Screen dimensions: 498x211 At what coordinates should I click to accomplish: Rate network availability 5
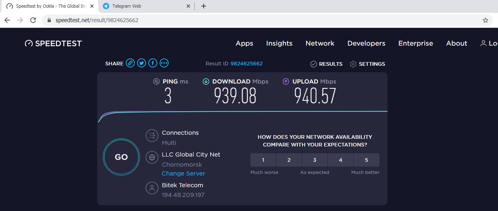click(367, 160)
